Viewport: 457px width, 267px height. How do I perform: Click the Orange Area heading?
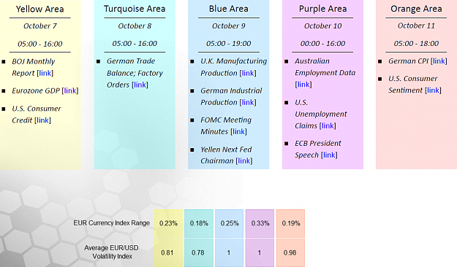coord(416,9)
